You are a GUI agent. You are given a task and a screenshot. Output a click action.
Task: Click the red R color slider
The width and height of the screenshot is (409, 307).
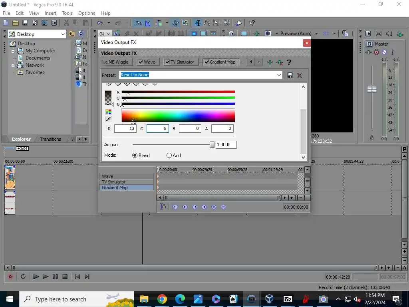click(178, 92)
